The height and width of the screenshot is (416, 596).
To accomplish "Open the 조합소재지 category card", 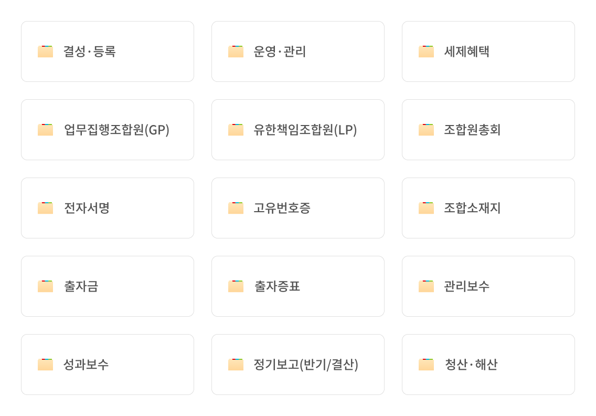I will [488, 208].
